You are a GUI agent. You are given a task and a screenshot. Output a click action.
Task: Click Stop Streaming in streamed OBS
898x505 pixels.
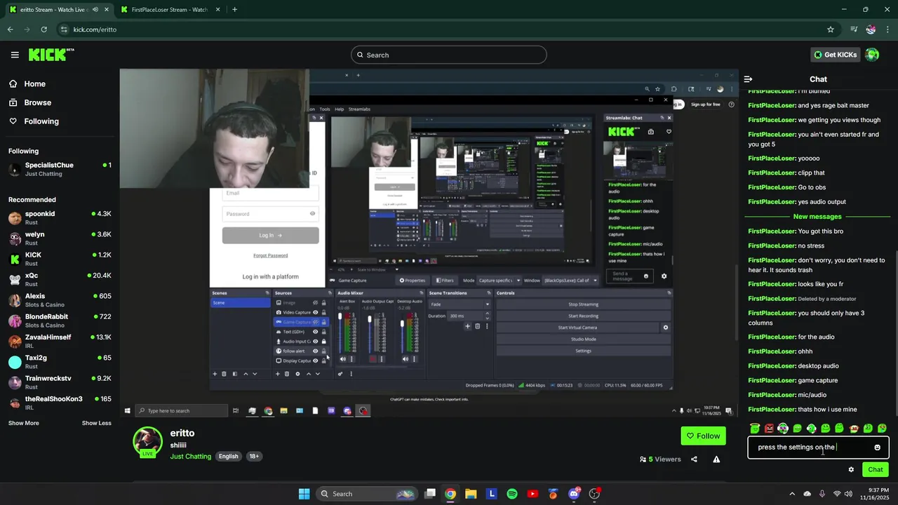click(x=583, y=304)
